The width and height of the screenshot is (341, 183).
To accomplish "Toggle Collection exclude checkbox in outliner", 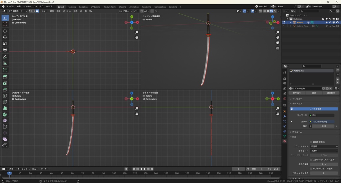I will [323, 19].
